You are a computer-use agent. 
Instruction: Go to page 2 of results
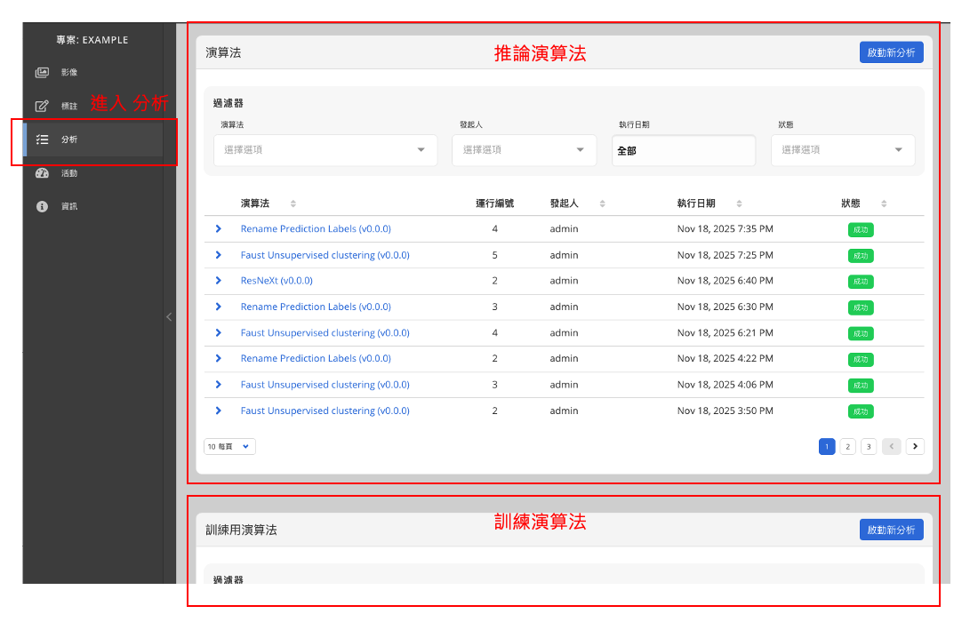click(x=847, y=446)
